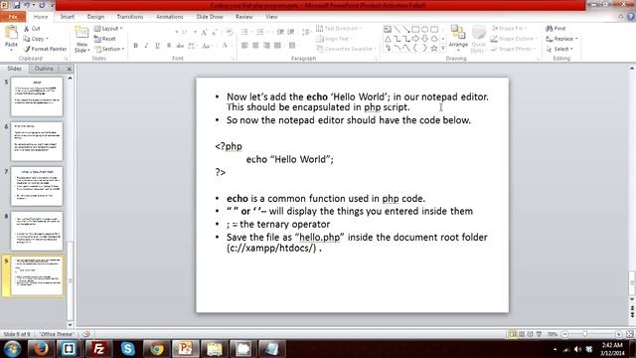636x358 pixels.
Task: Click Redo in Quick Access Toolbar
Action: coord(42,5)
